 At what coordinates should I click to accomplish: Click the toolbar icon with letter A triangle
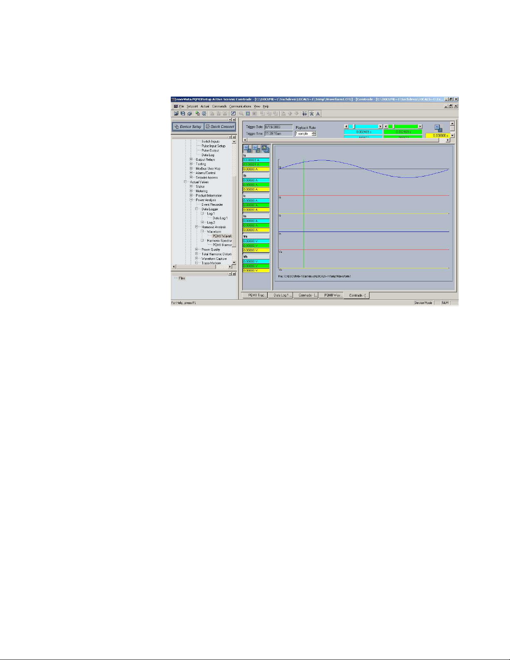[x=318, y=113]
